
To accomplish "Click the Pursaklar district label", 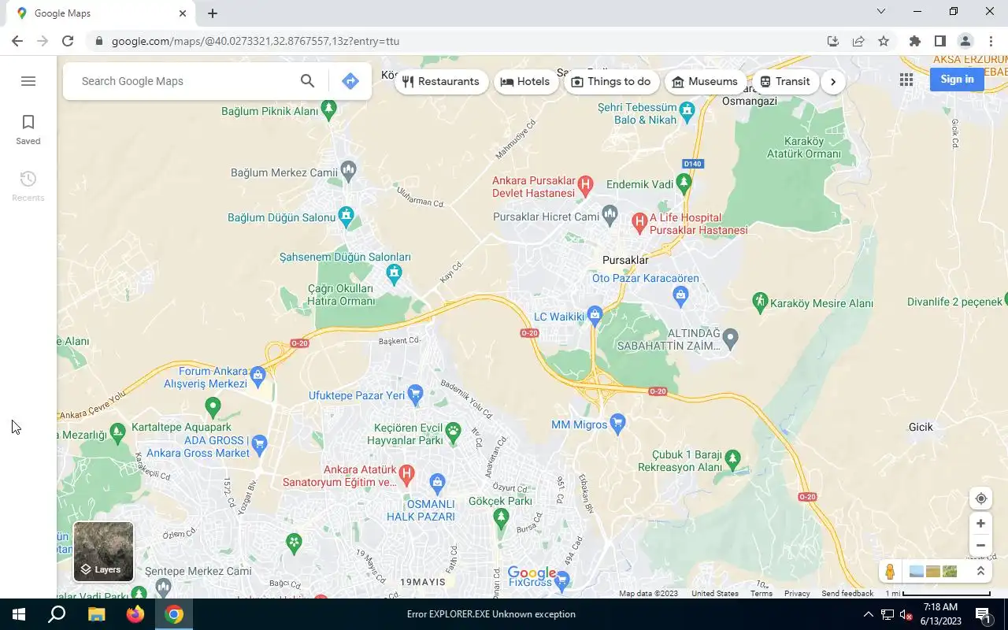I will tap(625, 260).
